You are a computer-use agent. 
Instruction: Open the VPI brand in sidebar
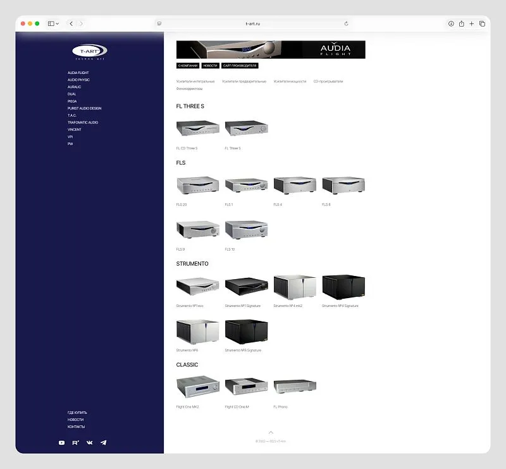70,137
